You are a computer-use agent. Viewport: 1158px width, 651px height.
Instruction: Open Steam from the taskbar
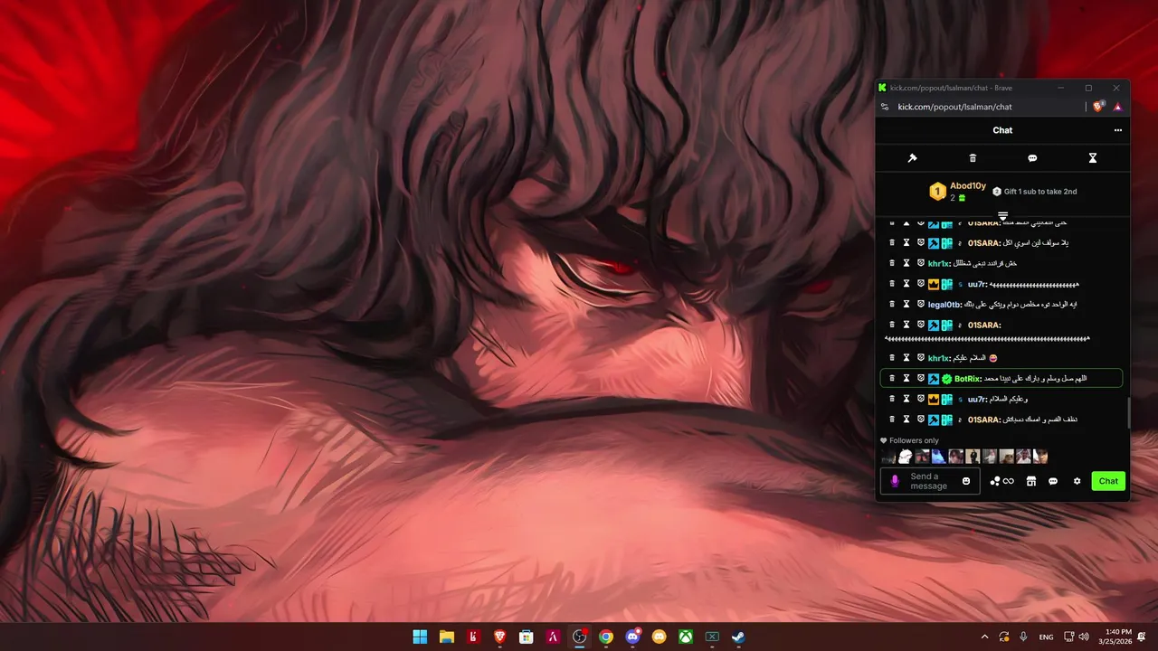click(x=739, y=637)
